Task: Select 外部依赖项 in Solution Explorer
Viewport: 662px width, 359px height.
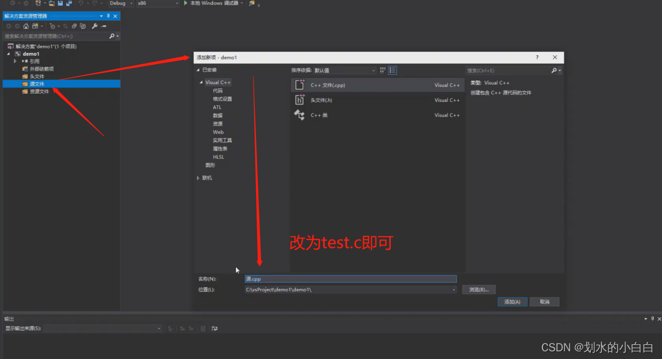Action: (41, 69)
